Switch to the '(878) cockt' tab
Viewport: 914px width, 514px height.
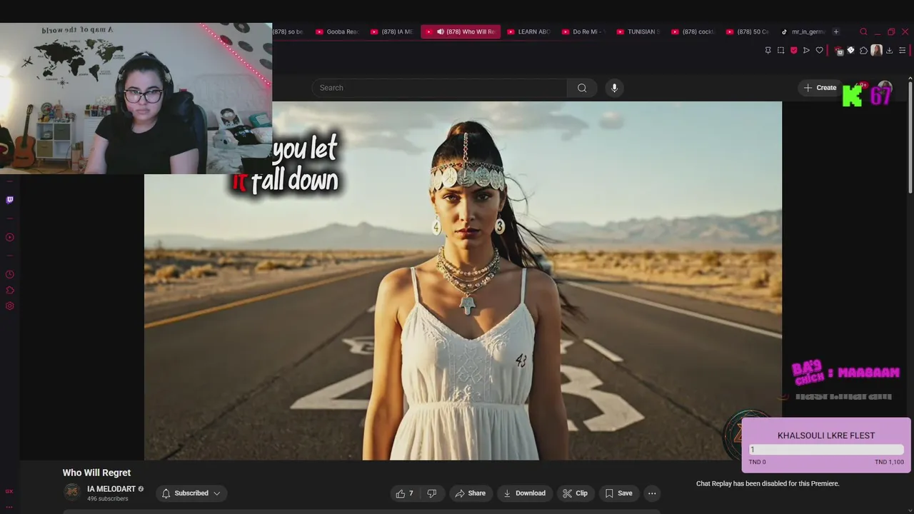tap(693, 31)
